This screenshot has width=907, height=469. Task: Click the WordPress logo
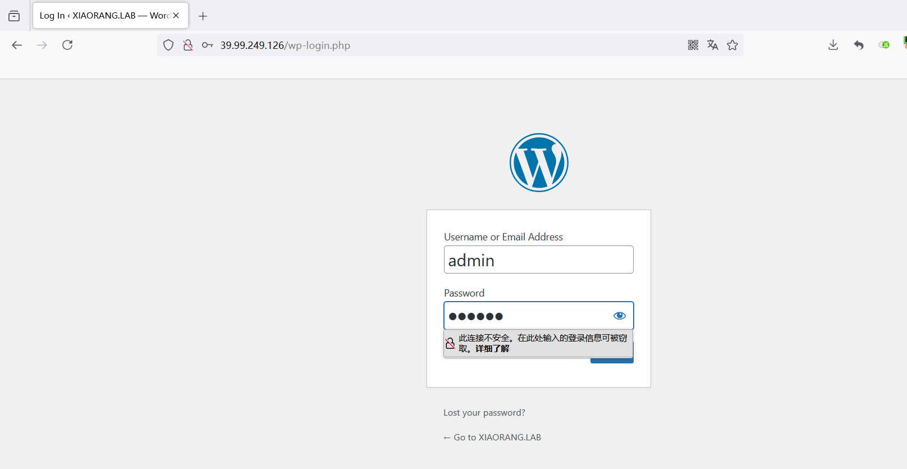pyautogui.click(x=539, y=162)
